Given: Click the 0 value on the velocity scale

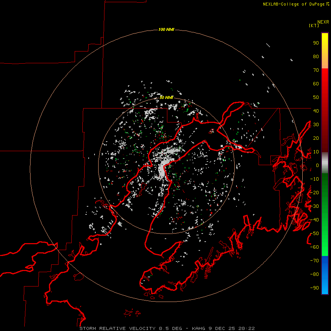Looking at the screenshot, I should [x=317, y=165].
